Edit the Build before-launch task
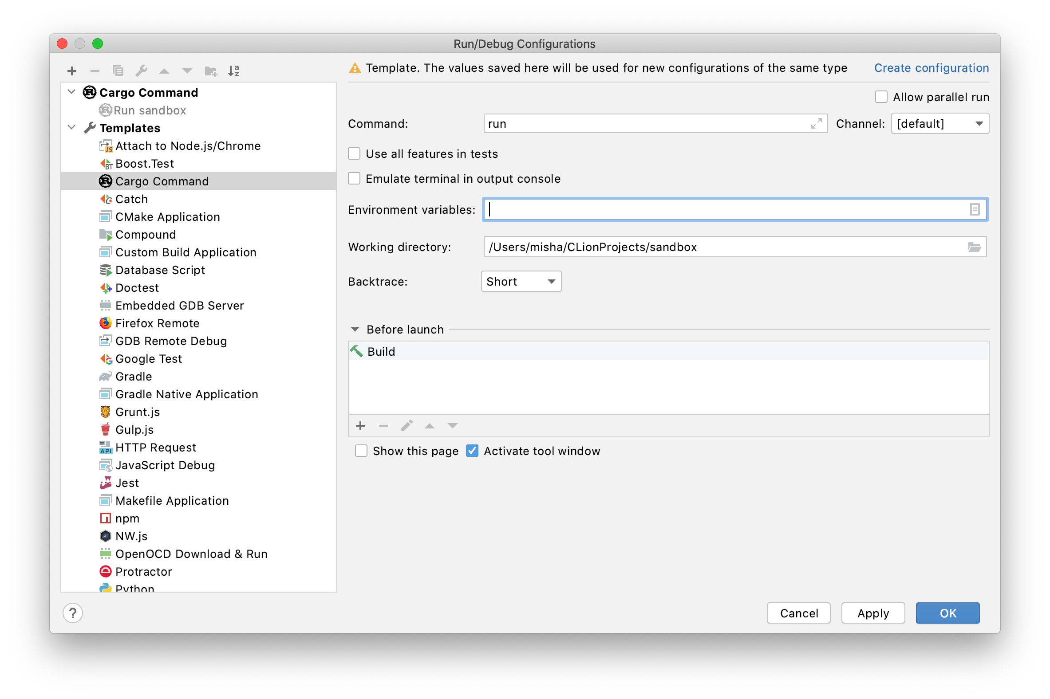Image resolution: width=1050 pixels, height=699 pixels. [x=407, y=426]
